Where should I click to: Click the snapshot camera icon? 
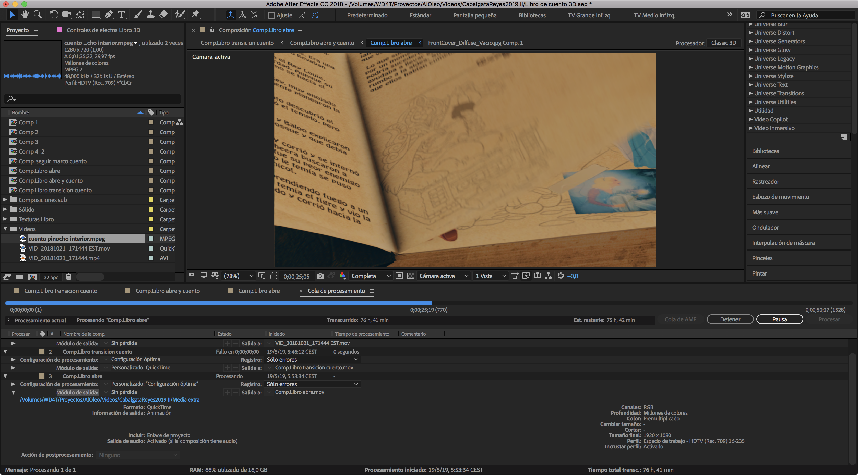click(x=320, y=276)
